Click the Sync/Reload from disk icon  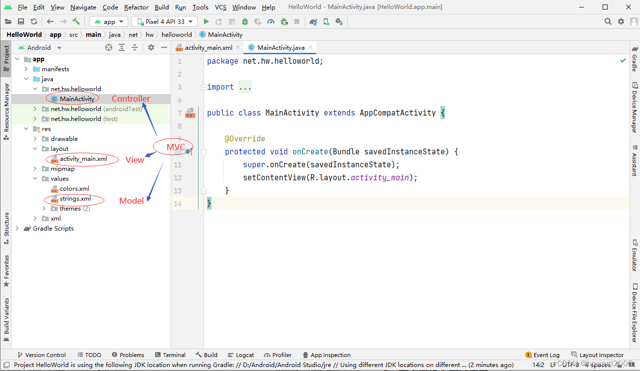tap(34, 21)
